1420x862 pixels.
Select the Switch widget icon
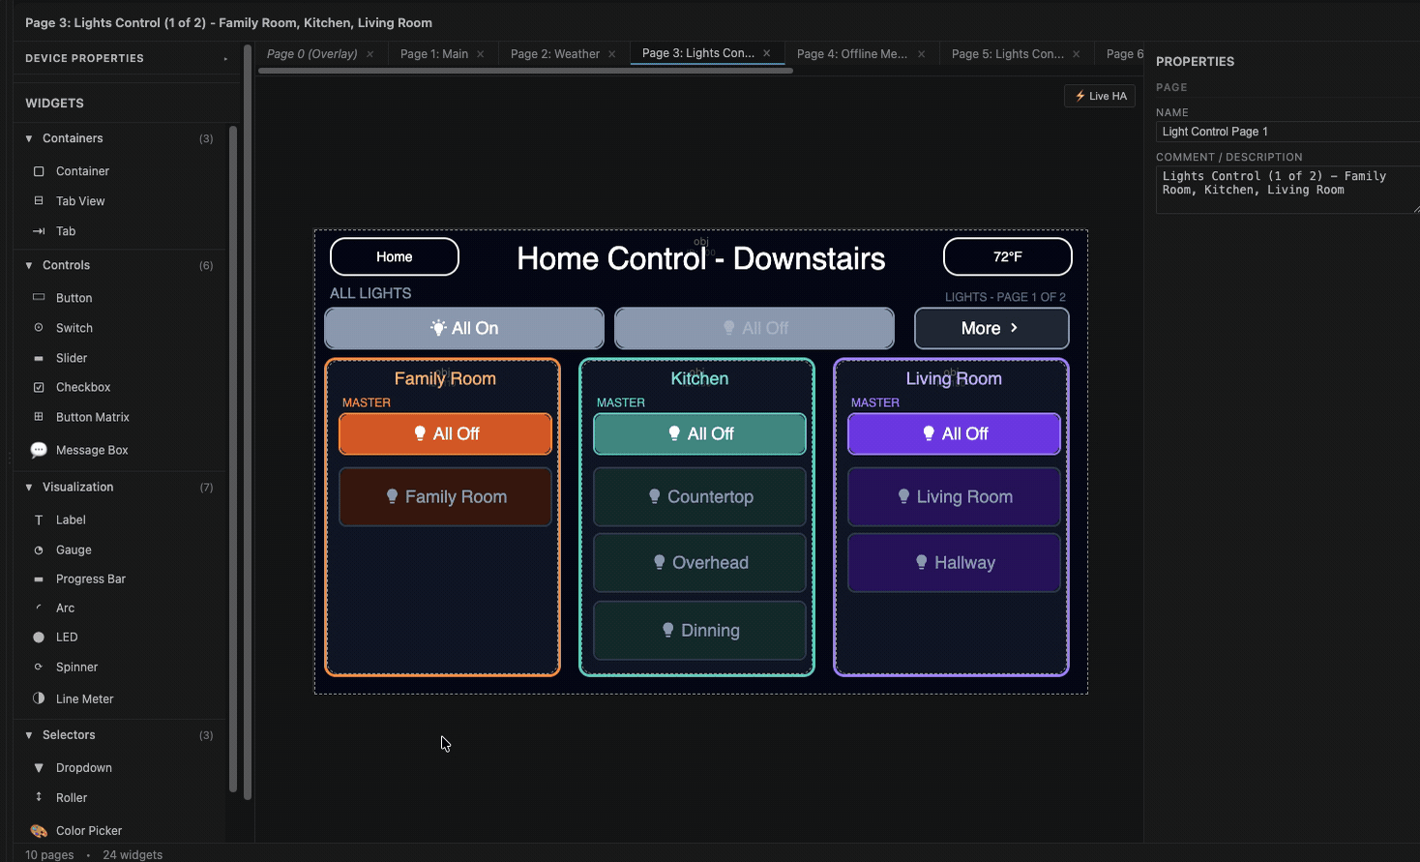tap(39, 328)
